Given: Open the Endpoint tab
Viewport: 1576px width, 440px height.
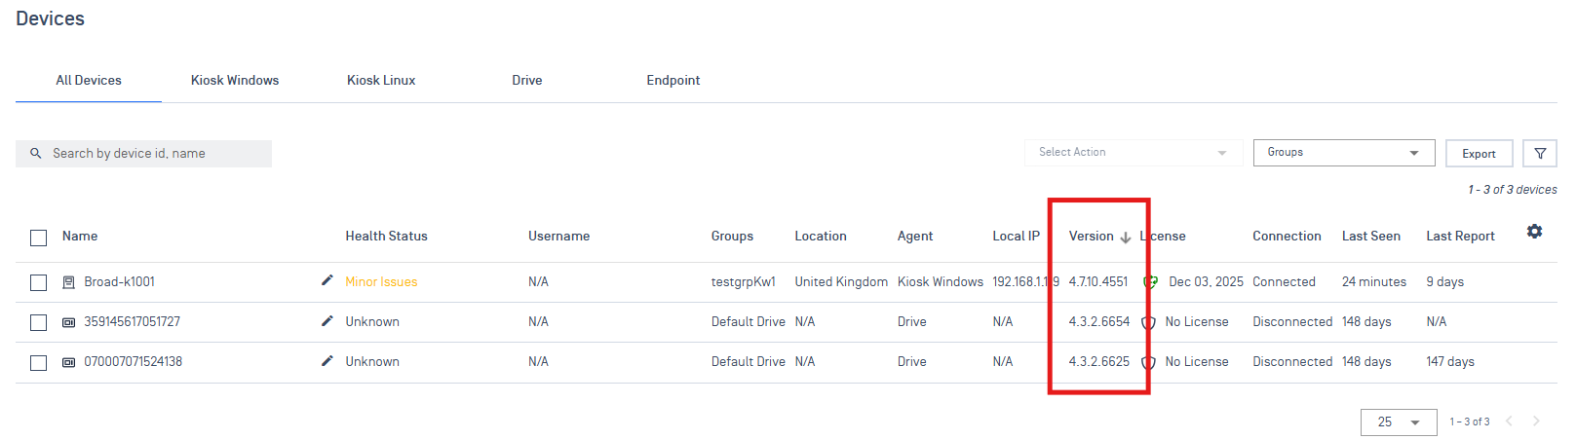Looking at the screenshot, I should (673, 81).
